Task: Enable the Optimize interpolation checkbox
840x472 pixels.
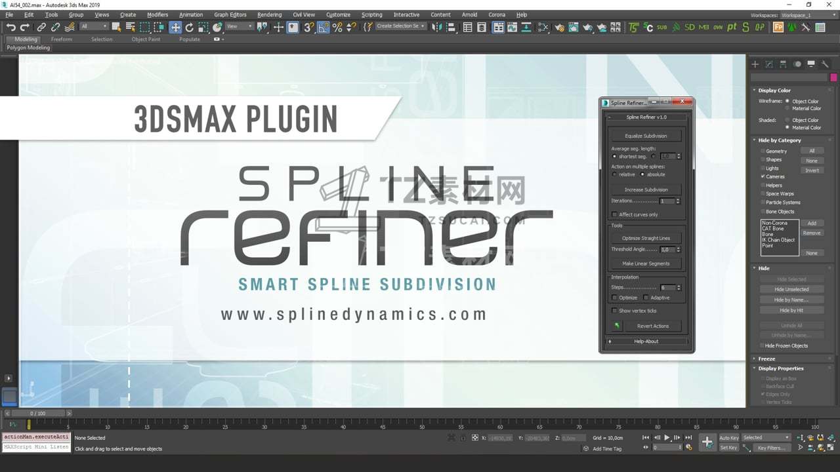Action: 614,298
